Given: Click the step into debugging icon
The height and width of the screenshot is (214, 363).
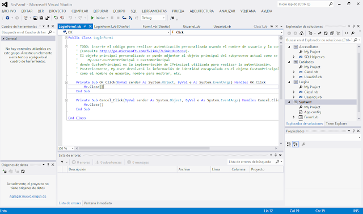Looking at the screenshot, I should click(x=124, y=18).
